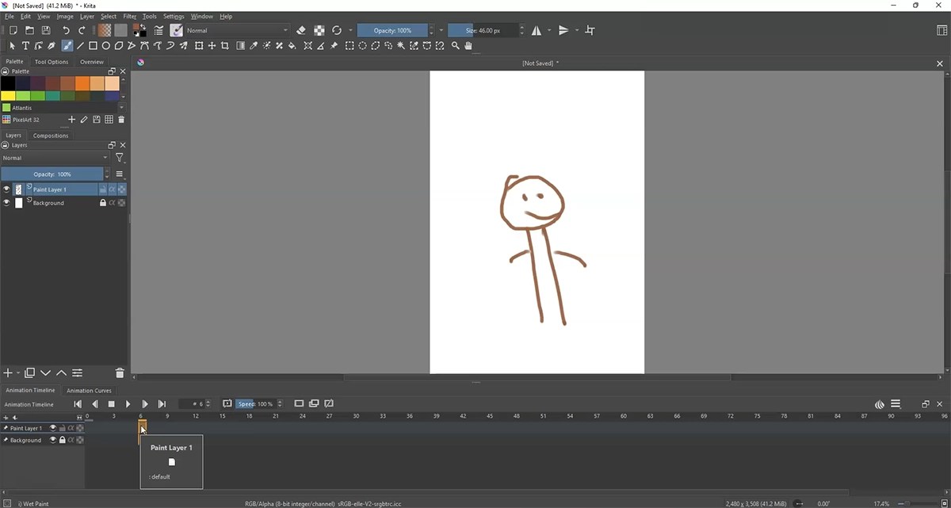Enable eraser mode in the toolbar
Image resolution: width=951 pixels, height=508 pixels.
(300, 30)
